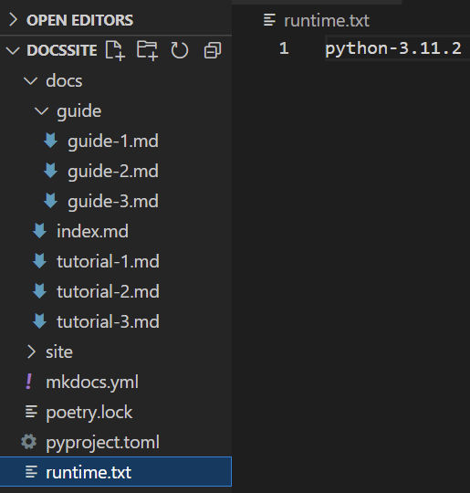Collapse all folders in Explorer
This screenshot has height=493, width=470.
pos(213,50)
